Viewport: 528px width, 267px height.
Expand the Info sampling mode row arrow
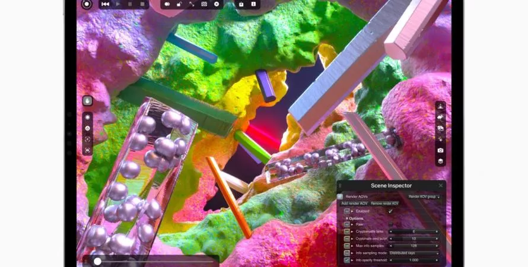[352, 253]
